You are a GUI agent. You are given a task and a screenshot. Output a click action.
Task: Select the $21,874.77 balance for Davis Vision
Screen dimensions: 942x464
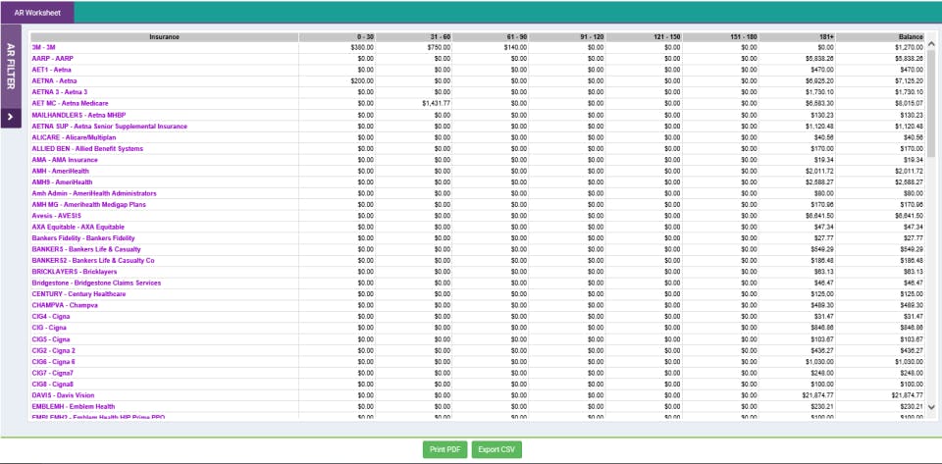click(x=907, y=395)
